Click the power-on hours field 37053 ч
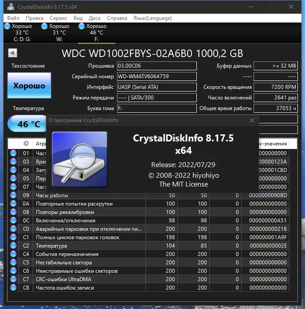 (x=276, y=108)
